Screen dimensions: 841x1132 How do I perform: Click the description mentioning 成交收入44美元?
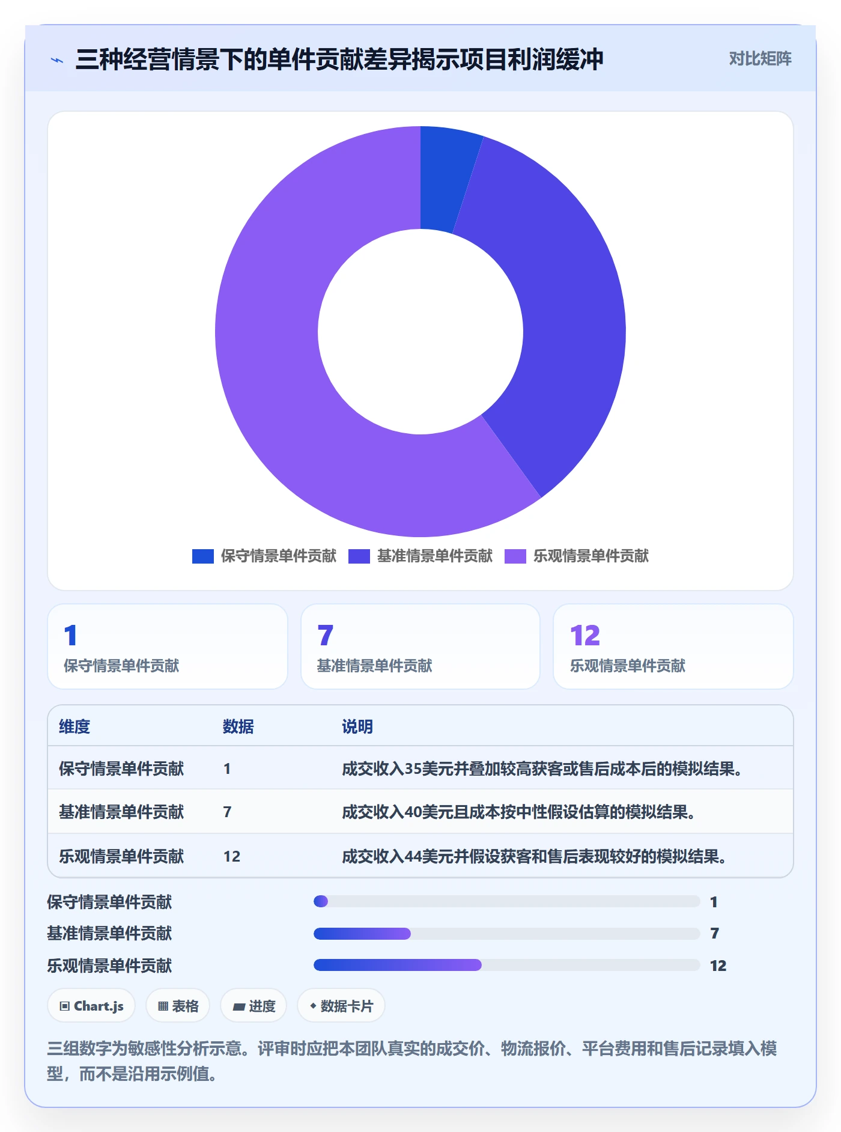point(535,856)
